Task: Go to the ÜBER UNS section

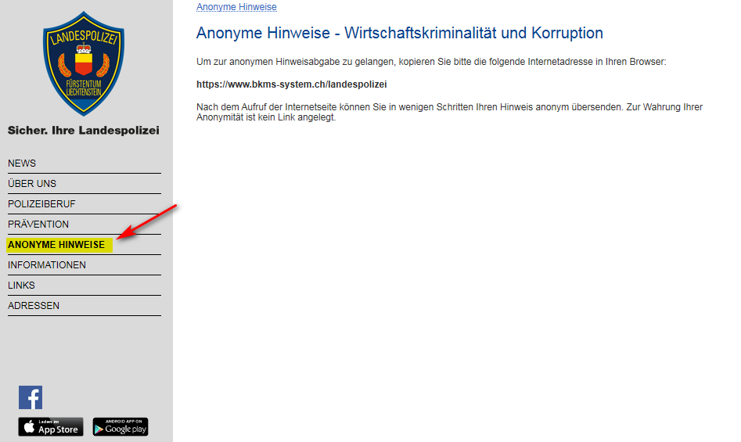Action: point(32,184)
